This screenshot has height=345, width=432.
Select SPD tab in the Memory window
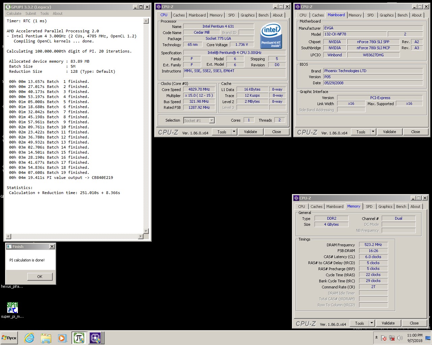pyautogui.click(x=369, y=207)
